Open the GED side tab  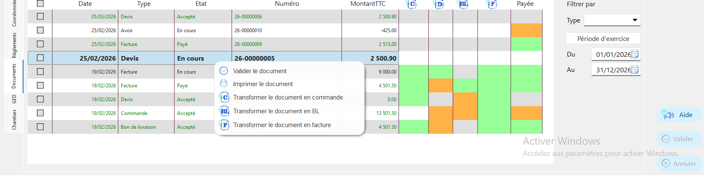[14, 99]
